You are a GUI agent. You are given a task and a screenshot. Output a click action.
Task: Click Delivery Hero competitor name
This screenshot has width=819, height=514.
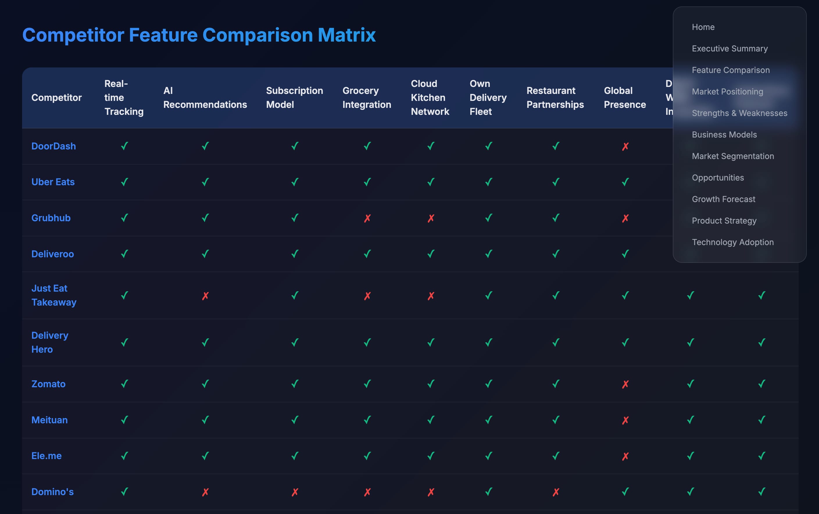click(50, 342)
